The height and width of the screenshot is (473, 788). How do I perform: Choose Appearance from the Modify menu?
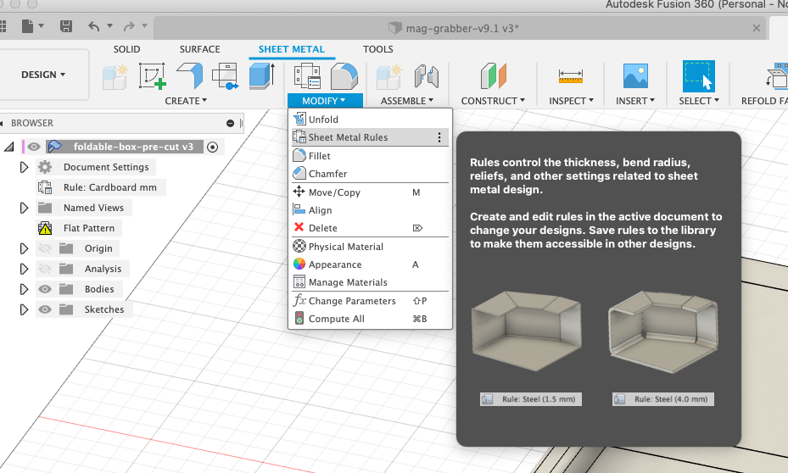click(371, 264)
